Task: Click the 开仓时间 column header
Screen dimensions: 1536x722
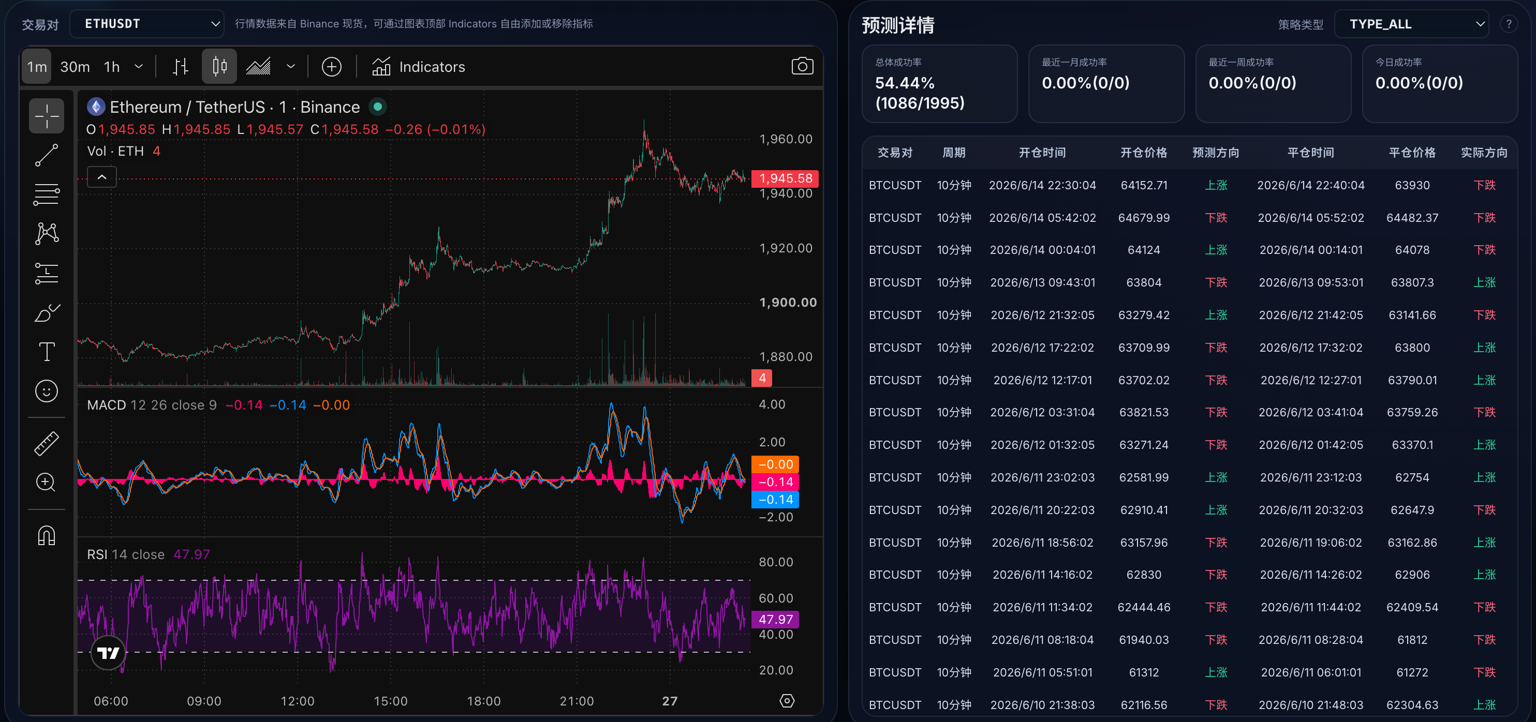Action: click(1042, 153)
